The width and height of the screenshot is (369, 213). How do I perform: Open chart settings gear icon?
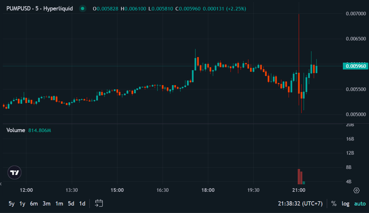357,190
